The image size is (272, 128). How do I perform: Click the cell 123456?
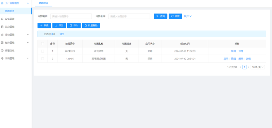point(70,59)
